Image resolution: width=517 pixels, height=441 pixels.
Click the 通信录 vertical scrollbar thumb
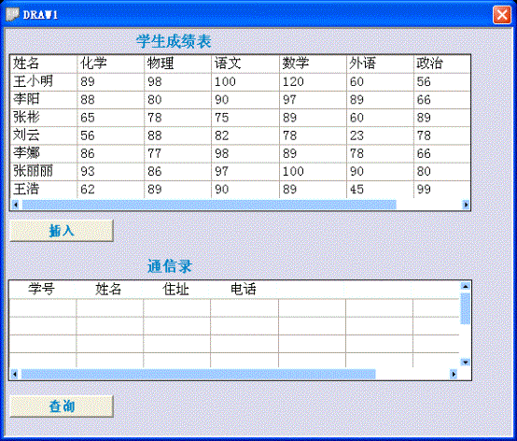pyautogui.click(x=466, y=308)
